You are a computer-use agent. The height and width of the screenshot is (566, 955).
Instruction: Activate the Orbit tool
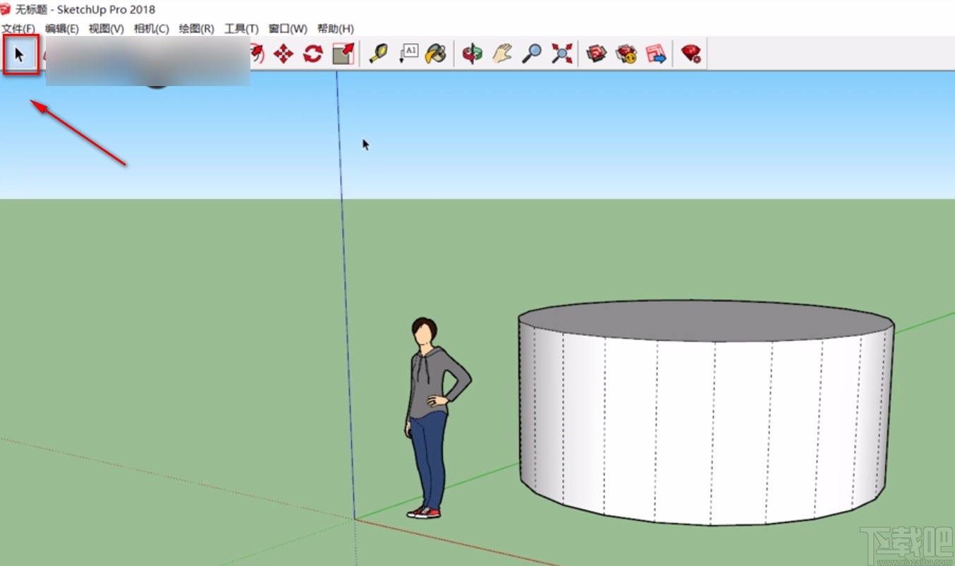click(x=470, y=53)
